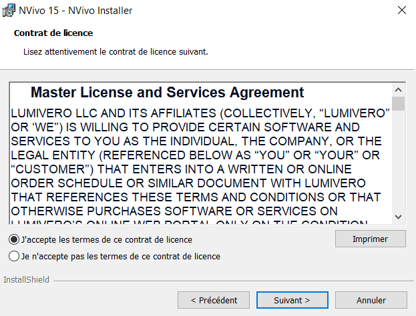The image size is (416, 316).
Task: Click the license scrollbar up arrow
Action: 399,89
